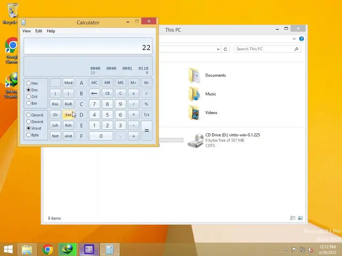
Task: Click the refresh icon next to address bar
Action: 225,49
